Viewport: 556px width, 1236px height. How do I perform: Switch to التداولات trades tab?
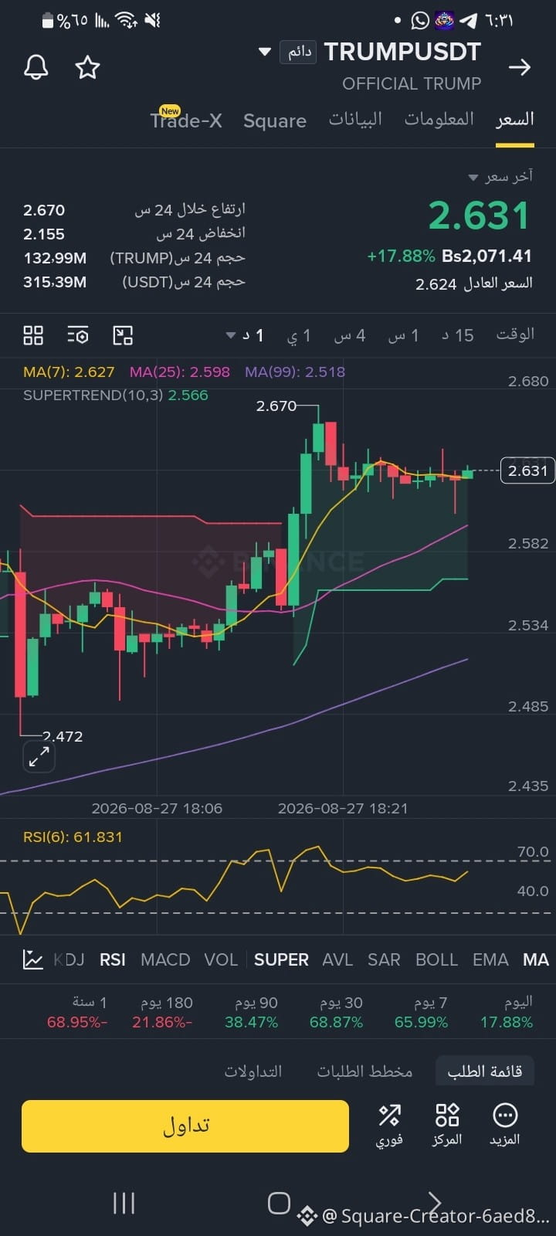[253, 1071]
